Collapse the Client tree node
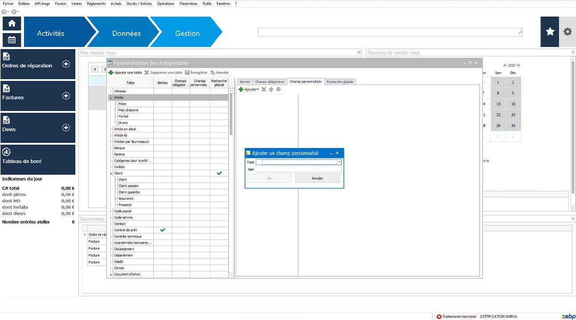This screenshot has width=576, height=320. [x=111, y=173]
